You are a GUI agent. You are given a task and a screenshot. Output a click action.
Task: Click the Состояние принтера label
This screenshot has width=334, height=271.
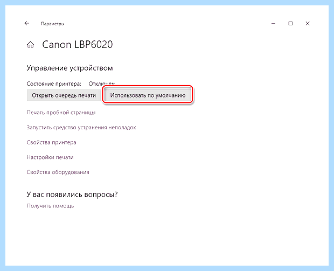[x=54, y=84]
